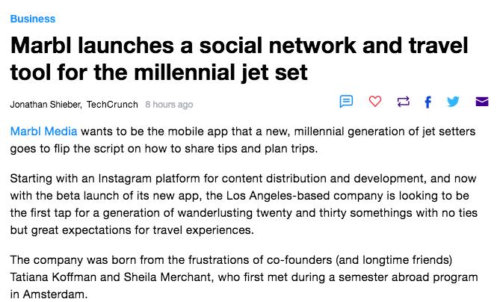Click the author name Jonathan Shieber

[46, 105]
